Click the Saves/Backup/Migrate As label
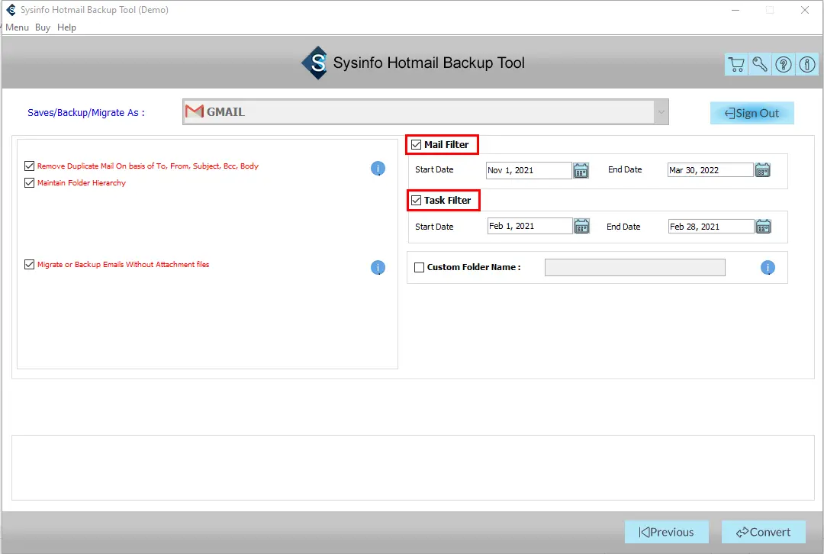The height and width of the screenshot is (554, 824). point(86,112)
